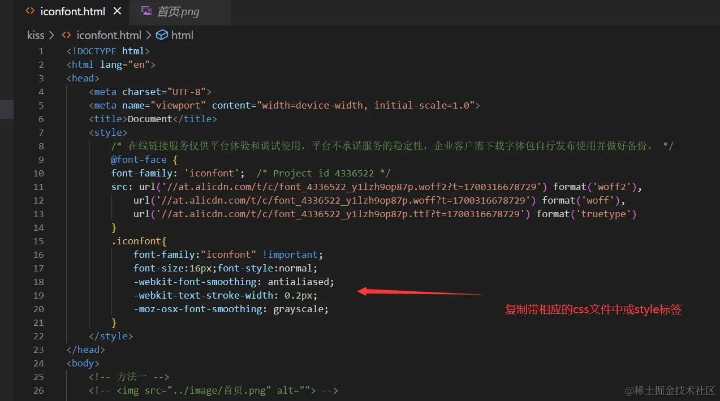Open the 首页.png tab
This screenshot has width=720, height=401.
point(178,11)
